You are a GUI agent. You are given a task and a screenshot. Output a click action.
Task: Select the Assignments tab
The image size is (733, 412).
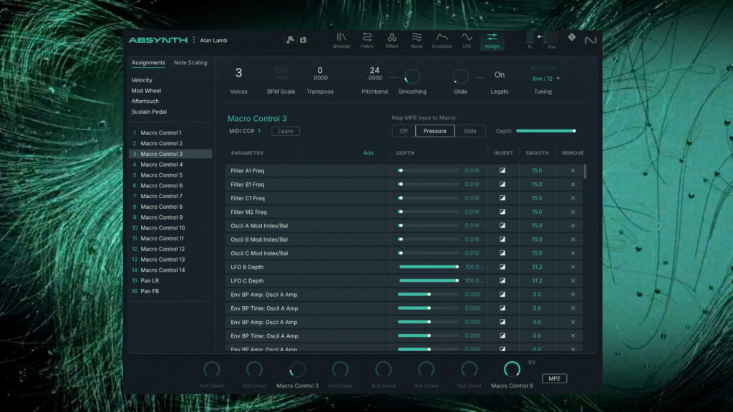coord(148,62)
